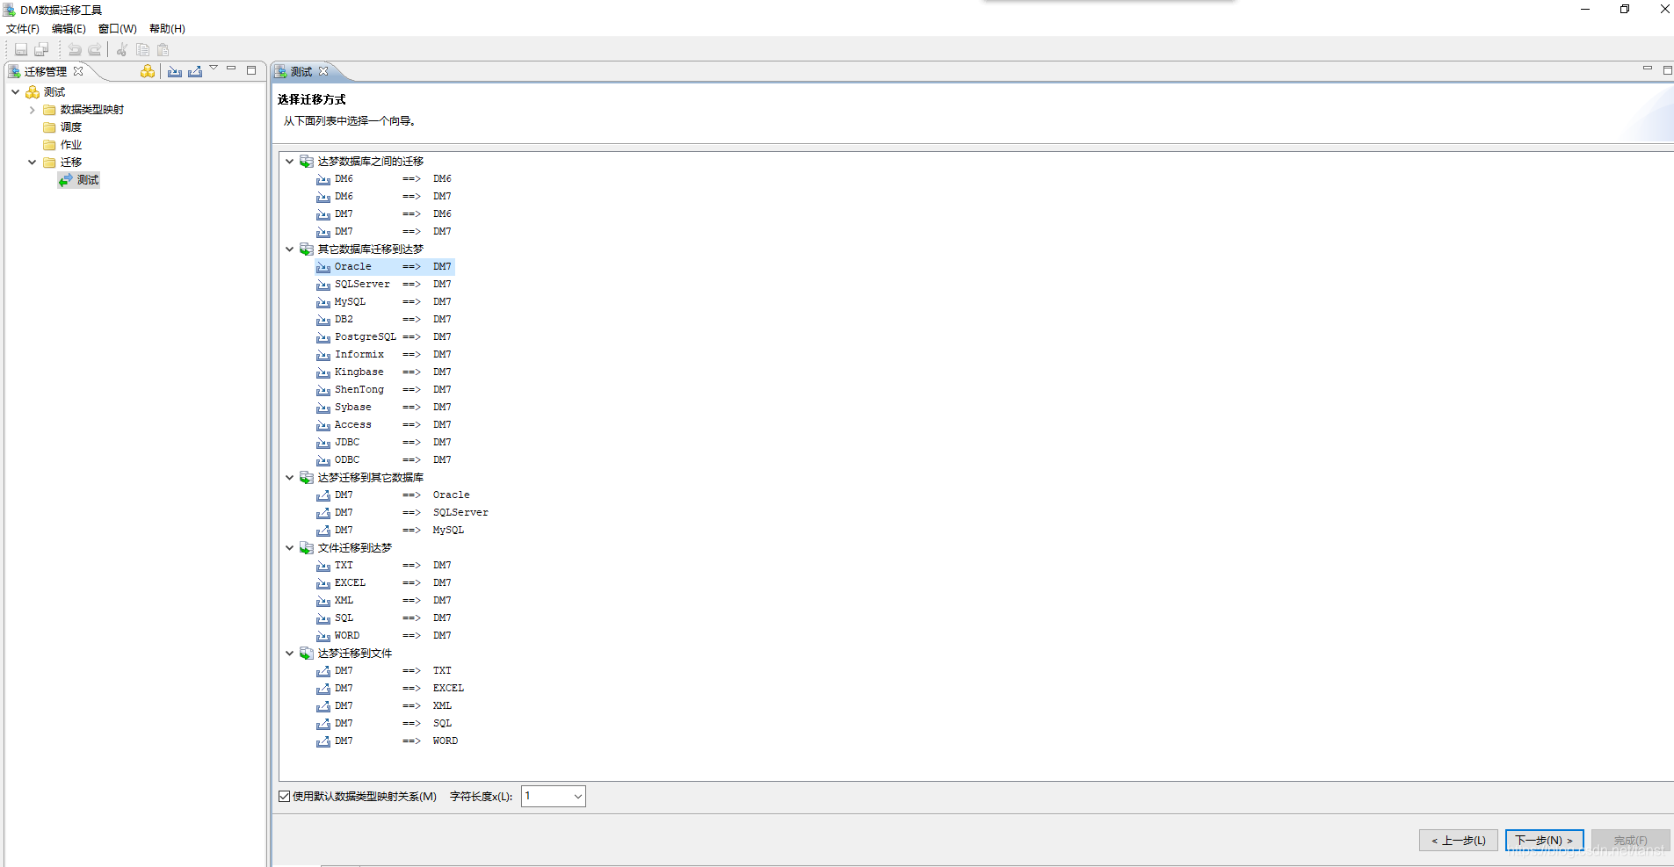Collapse 达梦迁移到文件 group
Viewport: 1674px width, 867px height.
[x=289, y=654]
